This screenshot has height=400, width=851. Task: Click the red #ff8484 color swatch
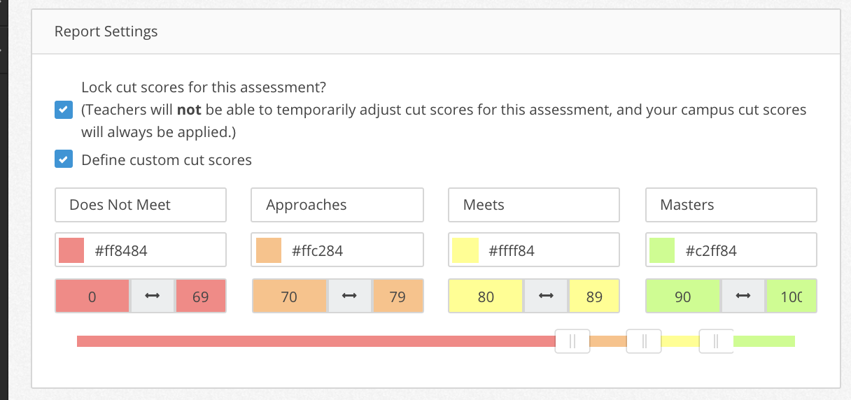(71, 250)
